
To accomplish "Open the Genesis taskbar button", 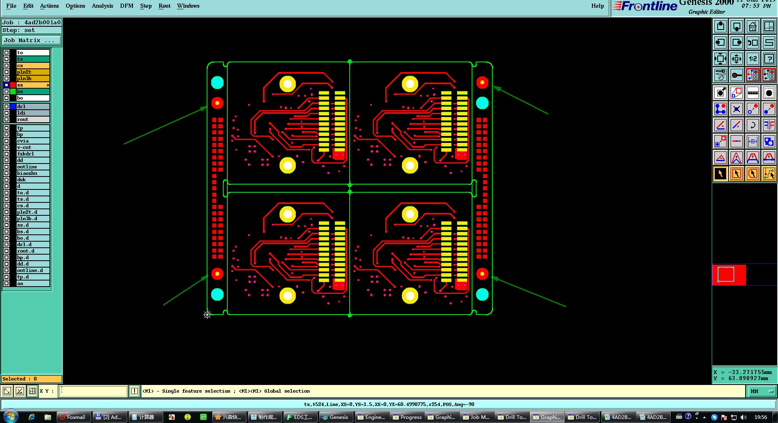I will (x=336, y=417).
